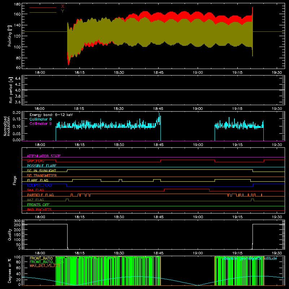
Task: Click the Pointing vertical axis title
Action: 10,36
